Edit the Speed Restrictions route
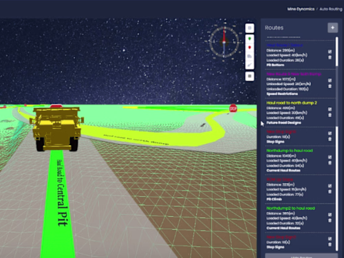 tap(330, 80)
